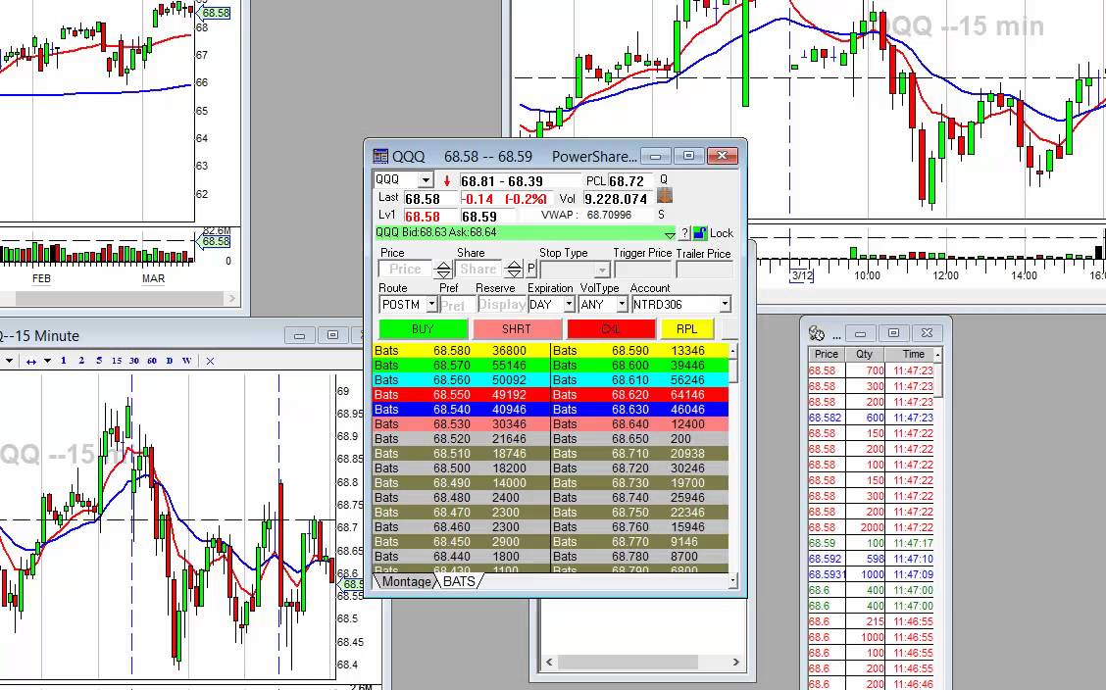
Task: Click into the Share input field
Action: tap(478, 270)
